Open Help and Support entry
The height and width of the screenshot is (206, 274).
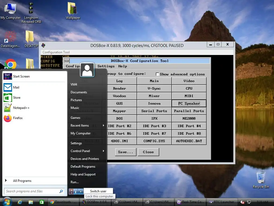83,174
